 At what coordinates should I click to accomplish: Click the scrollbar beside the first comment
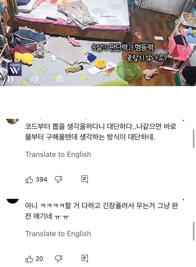point(194,139)
